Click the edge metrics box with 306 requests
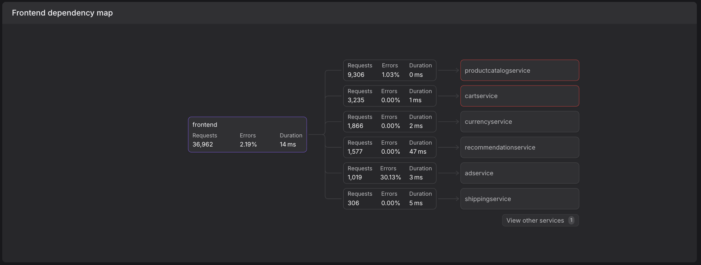 pyautogui.click(x=389, y=199)
